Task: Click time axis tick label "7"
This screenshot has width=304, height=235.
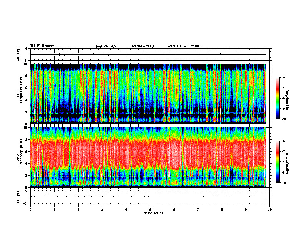Action: click(198, 210)
